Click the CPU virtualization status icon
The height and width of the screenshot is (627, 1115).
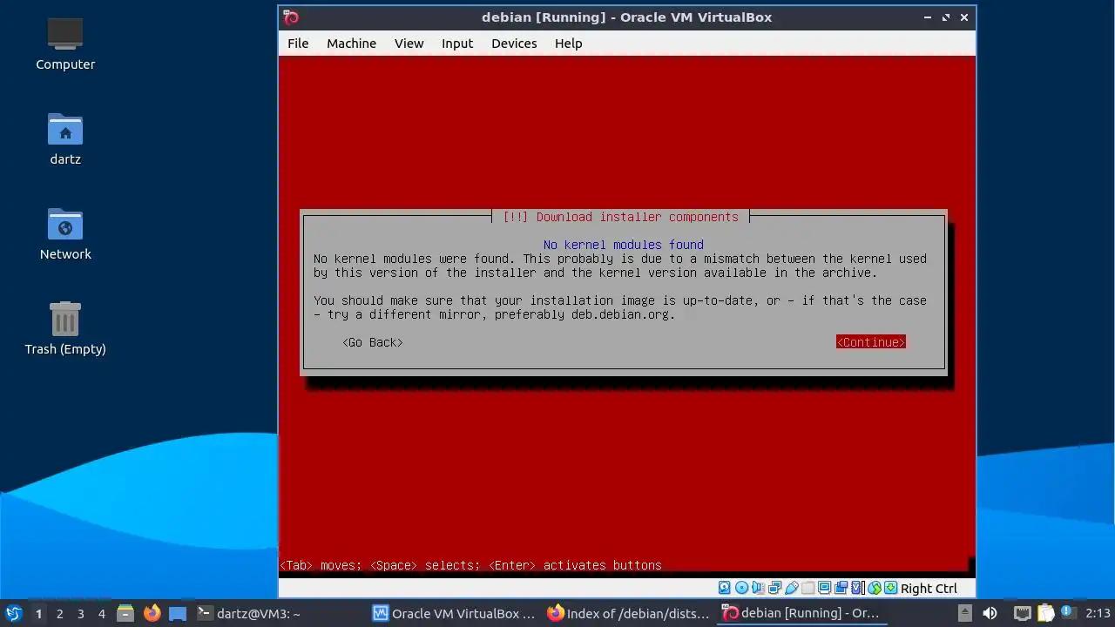[858, 588]
